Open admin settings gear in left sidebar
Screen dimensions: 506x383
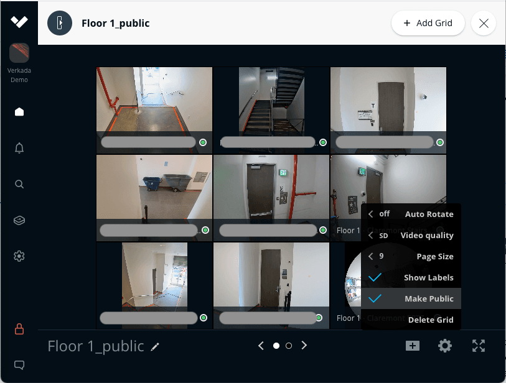19,256
